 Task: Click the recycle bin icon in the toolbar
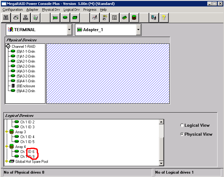click(x=35, y=18)
